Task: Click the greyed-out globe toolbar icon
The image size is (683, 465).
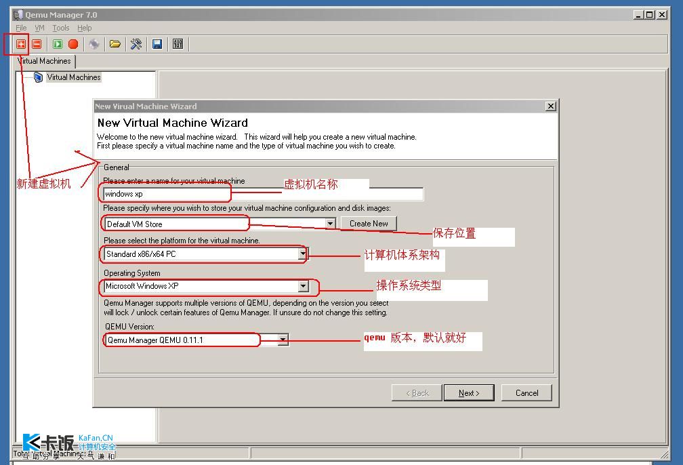Action: pyautogui.click(x=94, y=44)
